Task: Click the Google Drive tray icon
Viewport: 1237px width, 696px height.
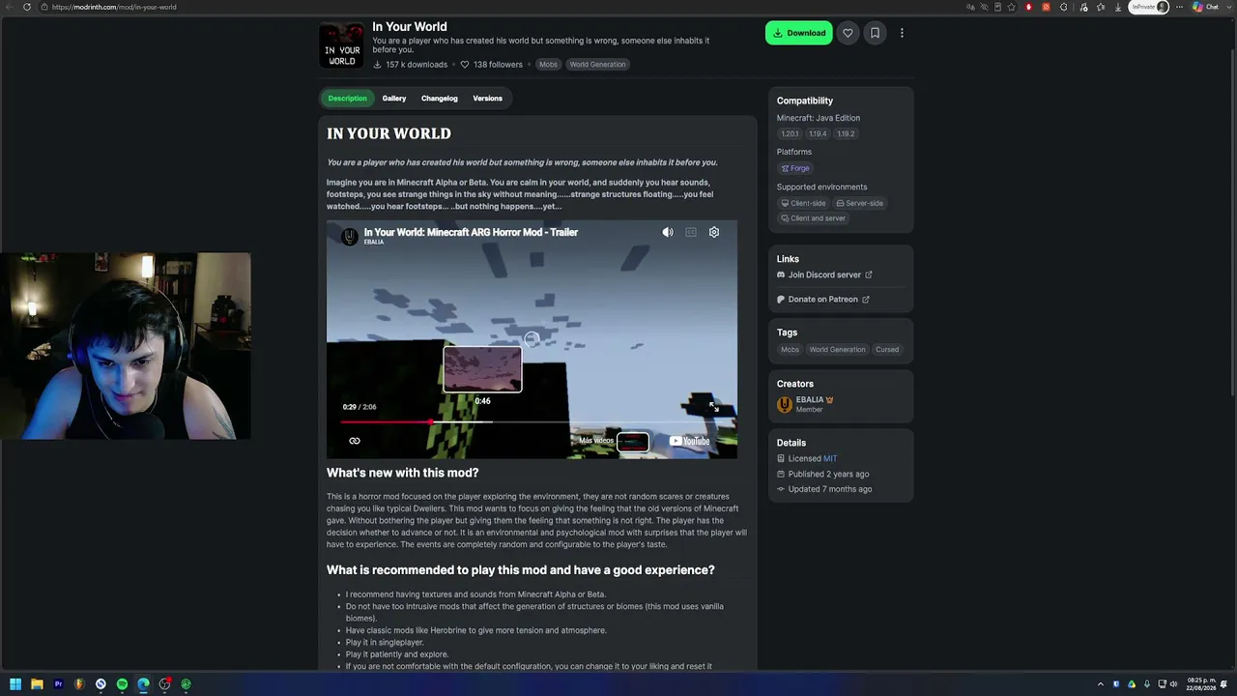Action: (1132, 684)
